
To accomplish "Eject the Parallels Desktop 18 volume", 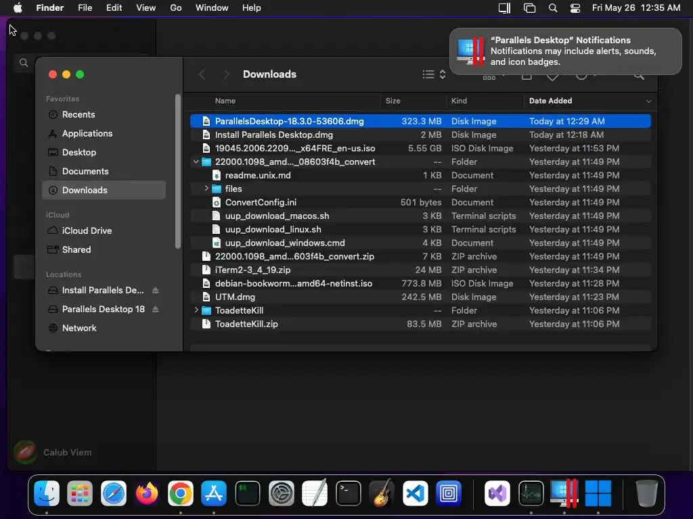I will pos(155,309).
